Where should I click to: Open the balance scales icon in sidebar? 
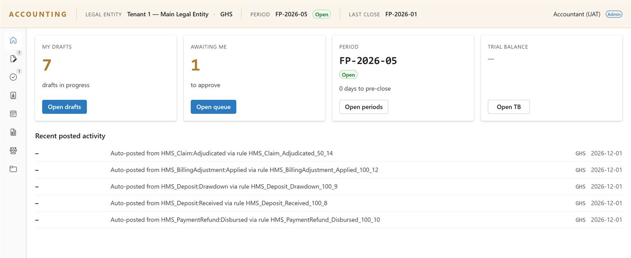(13, 151)
